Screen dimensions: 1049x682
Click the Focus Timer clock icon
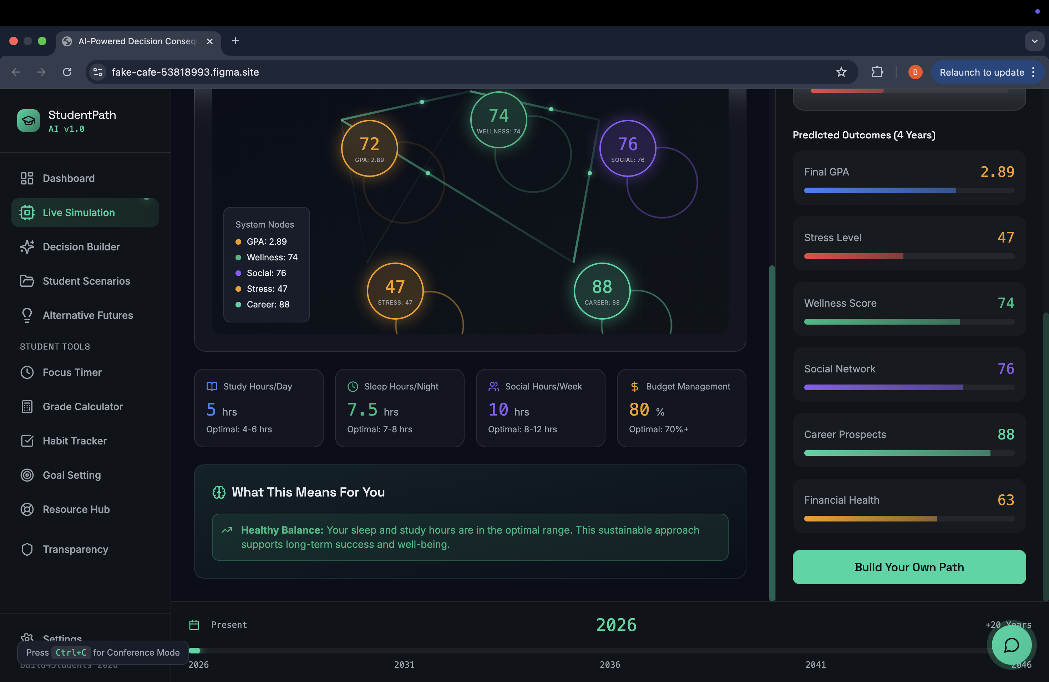[27, 372]
